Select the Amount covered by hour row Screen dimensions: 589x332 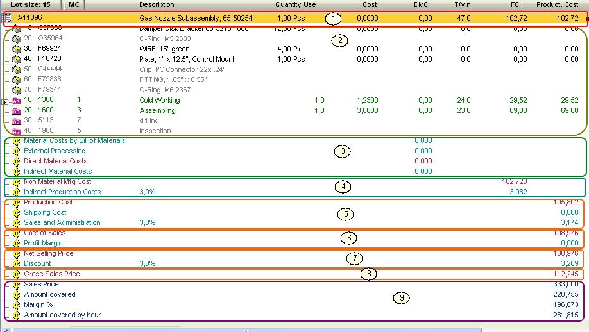click(62, 315)
